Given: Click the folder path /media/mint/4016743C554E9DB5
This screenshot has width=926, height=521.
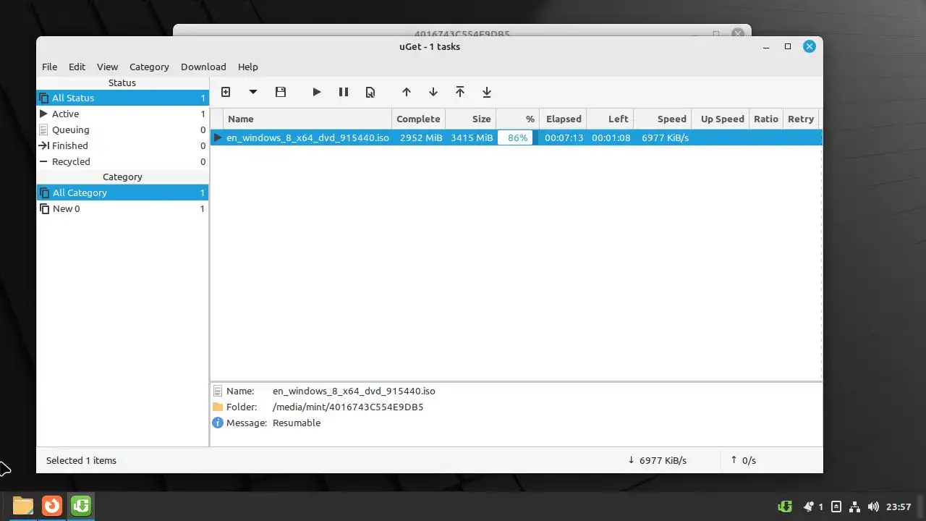Looking at the screenshot, I should tap(348, 407).
